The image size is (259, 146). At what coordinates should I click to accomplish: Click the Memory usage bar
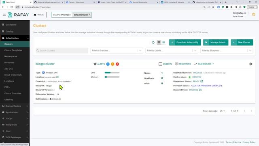pos(112,77)
